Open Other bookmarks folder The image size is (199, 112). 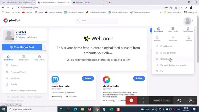(173, 12)
